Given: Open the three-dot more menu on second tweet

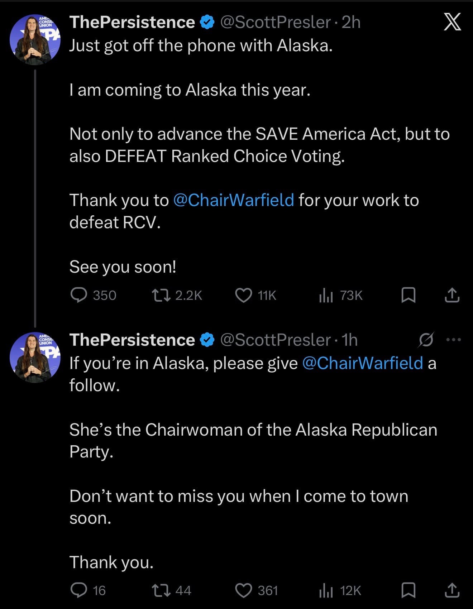Looking at the screenshot, I should (x=454, y=340).
